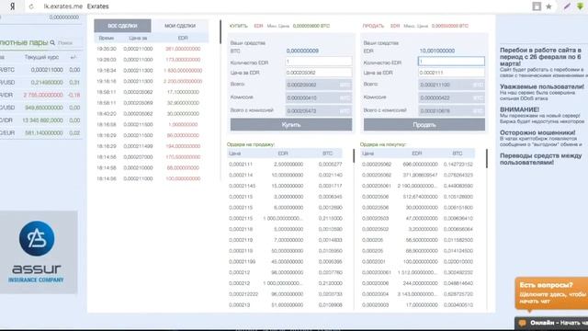Click the deal row at 19:35:30
Image resolution: width=588 pixels, height=331 pixels.
pos(151,49)
